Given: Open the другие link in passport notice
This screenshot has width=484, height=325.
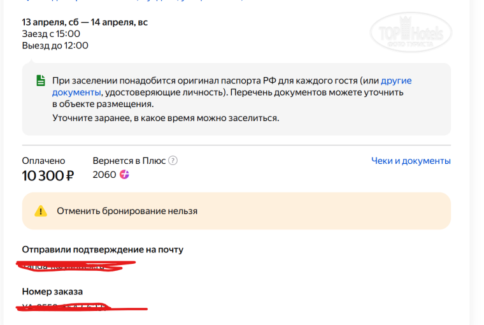Looking at the screenshot, I should click(396, 81).
